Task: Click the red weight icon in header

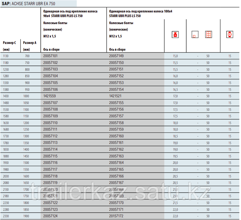Action: (175, 34)
